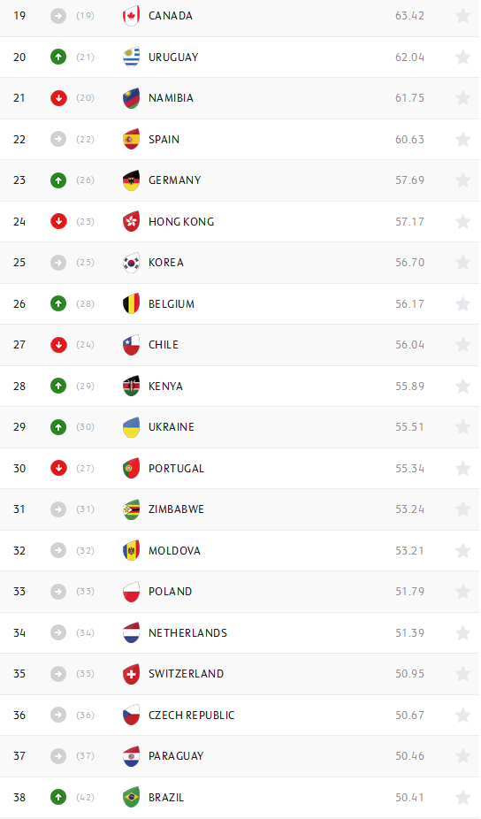Select the Netherlands team name
481x819 pixels.
point(188,633)
